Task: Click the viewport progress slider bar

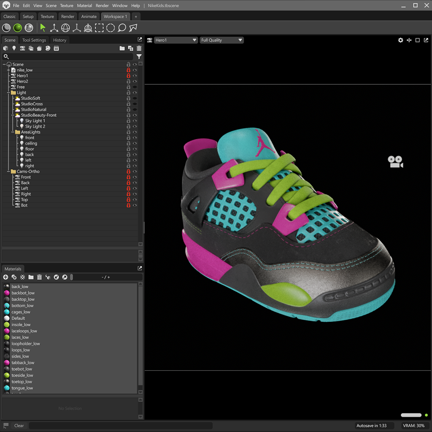Action: tap(411, 415)
